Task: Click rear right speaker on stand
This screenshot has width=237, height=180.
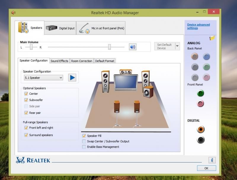Action: (x=137, y=114)
